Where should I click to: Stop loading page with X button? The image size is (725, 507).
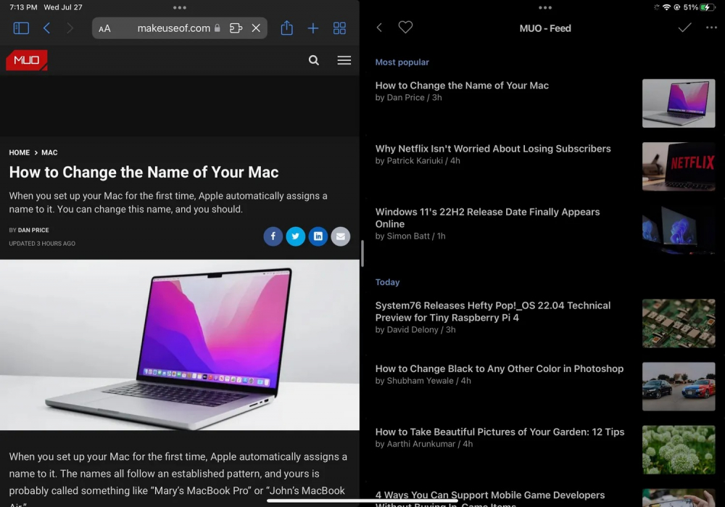(256, 28)
